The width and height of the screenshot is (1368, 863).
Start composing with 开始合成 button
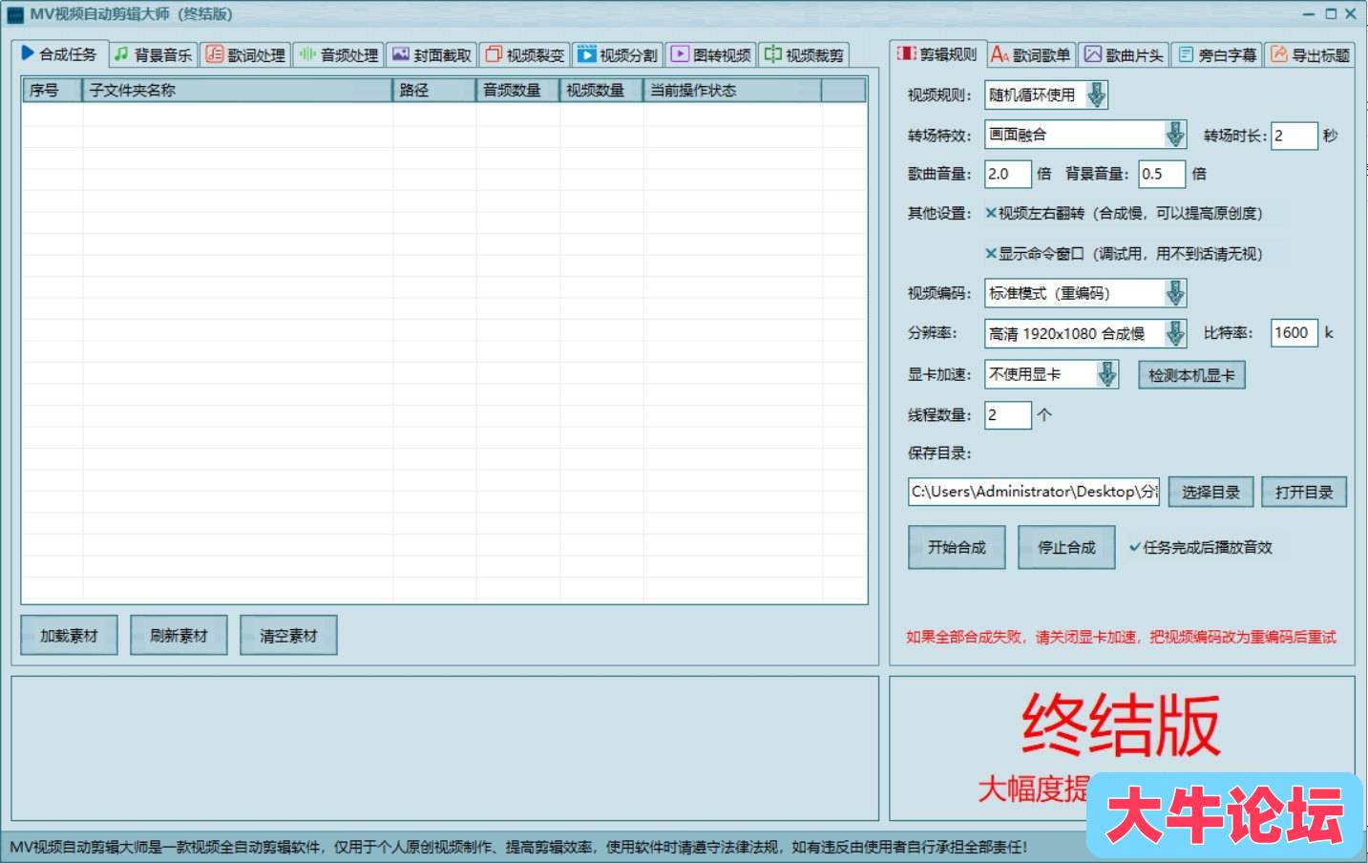click(957, 547)
